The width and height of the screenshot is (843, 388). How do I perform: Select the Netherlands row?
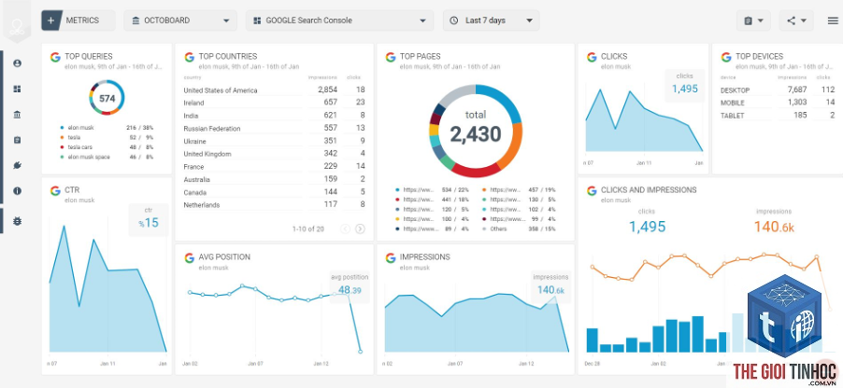274,205
